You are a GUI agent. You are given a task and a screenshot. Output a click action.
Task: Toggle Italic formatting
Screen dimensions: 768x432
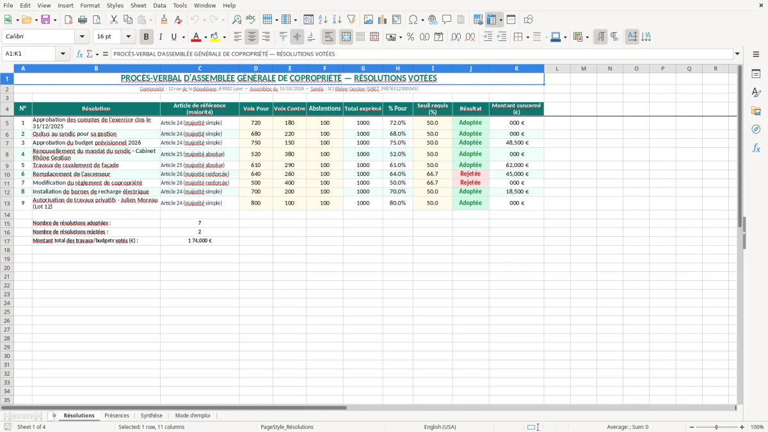pyautogui.click(x=160, y=37)
